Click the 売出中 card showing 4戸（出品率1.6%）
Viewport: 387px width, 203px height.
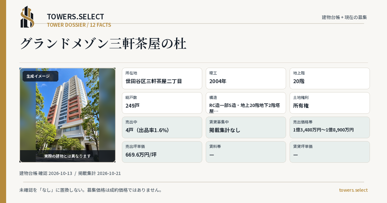point(162,127)
